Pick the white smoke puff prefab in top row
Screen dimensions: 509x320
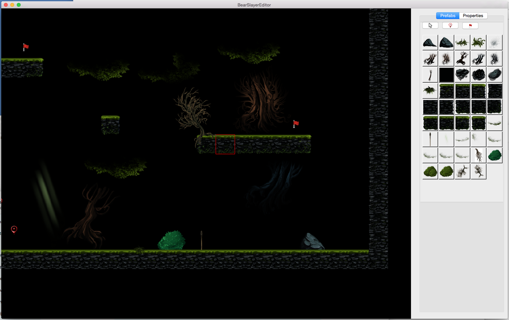coord(495,42)
